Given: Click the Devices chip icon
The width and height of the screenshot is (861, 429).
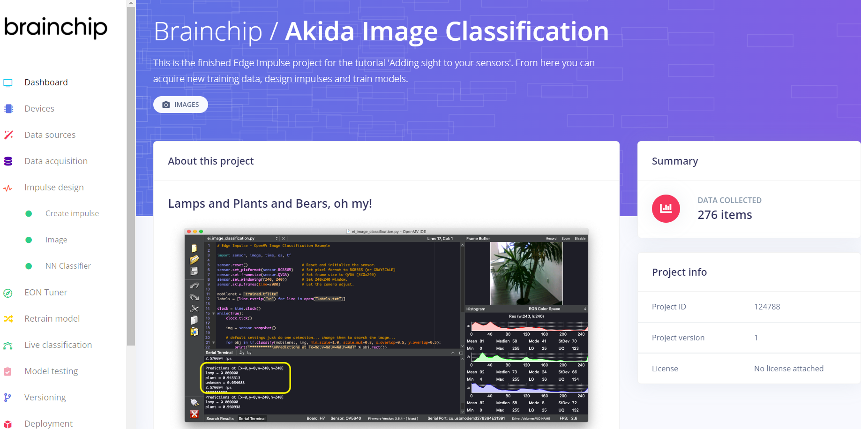Looking at the screenshot, I should point(8,109).
